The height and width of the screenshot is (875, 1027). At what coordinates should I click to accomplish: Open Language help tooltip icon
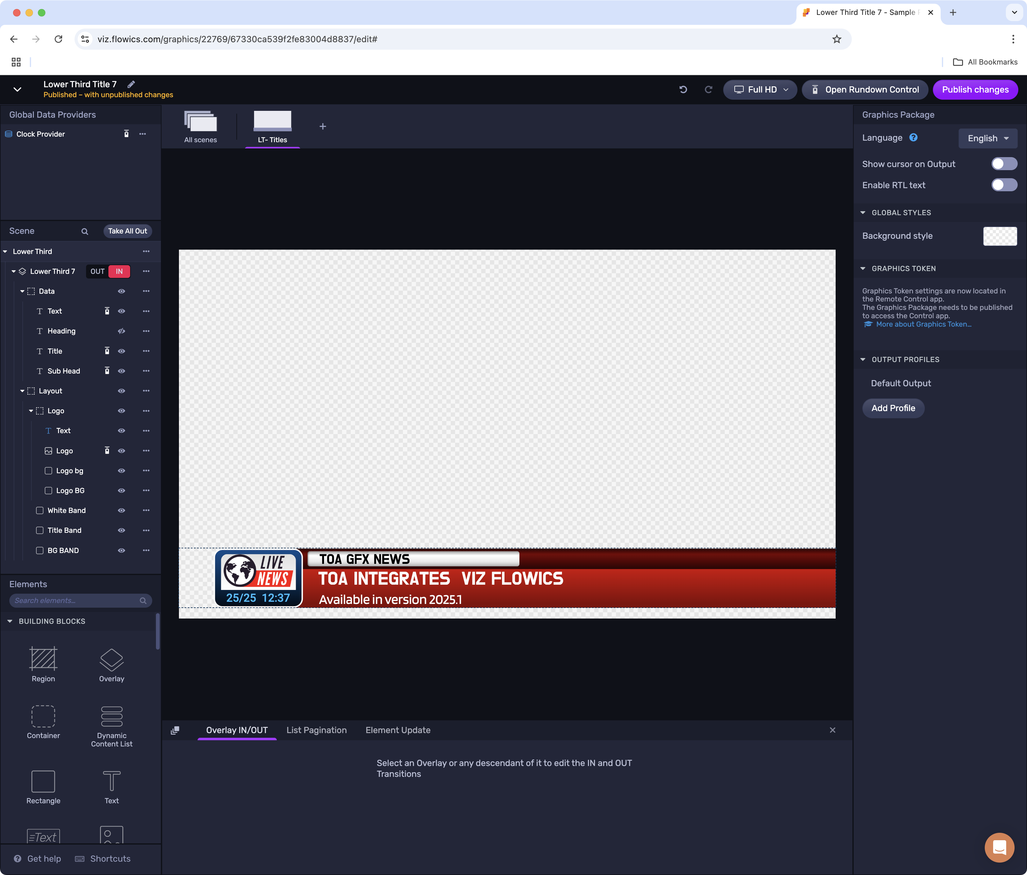(x=914, y=138)
